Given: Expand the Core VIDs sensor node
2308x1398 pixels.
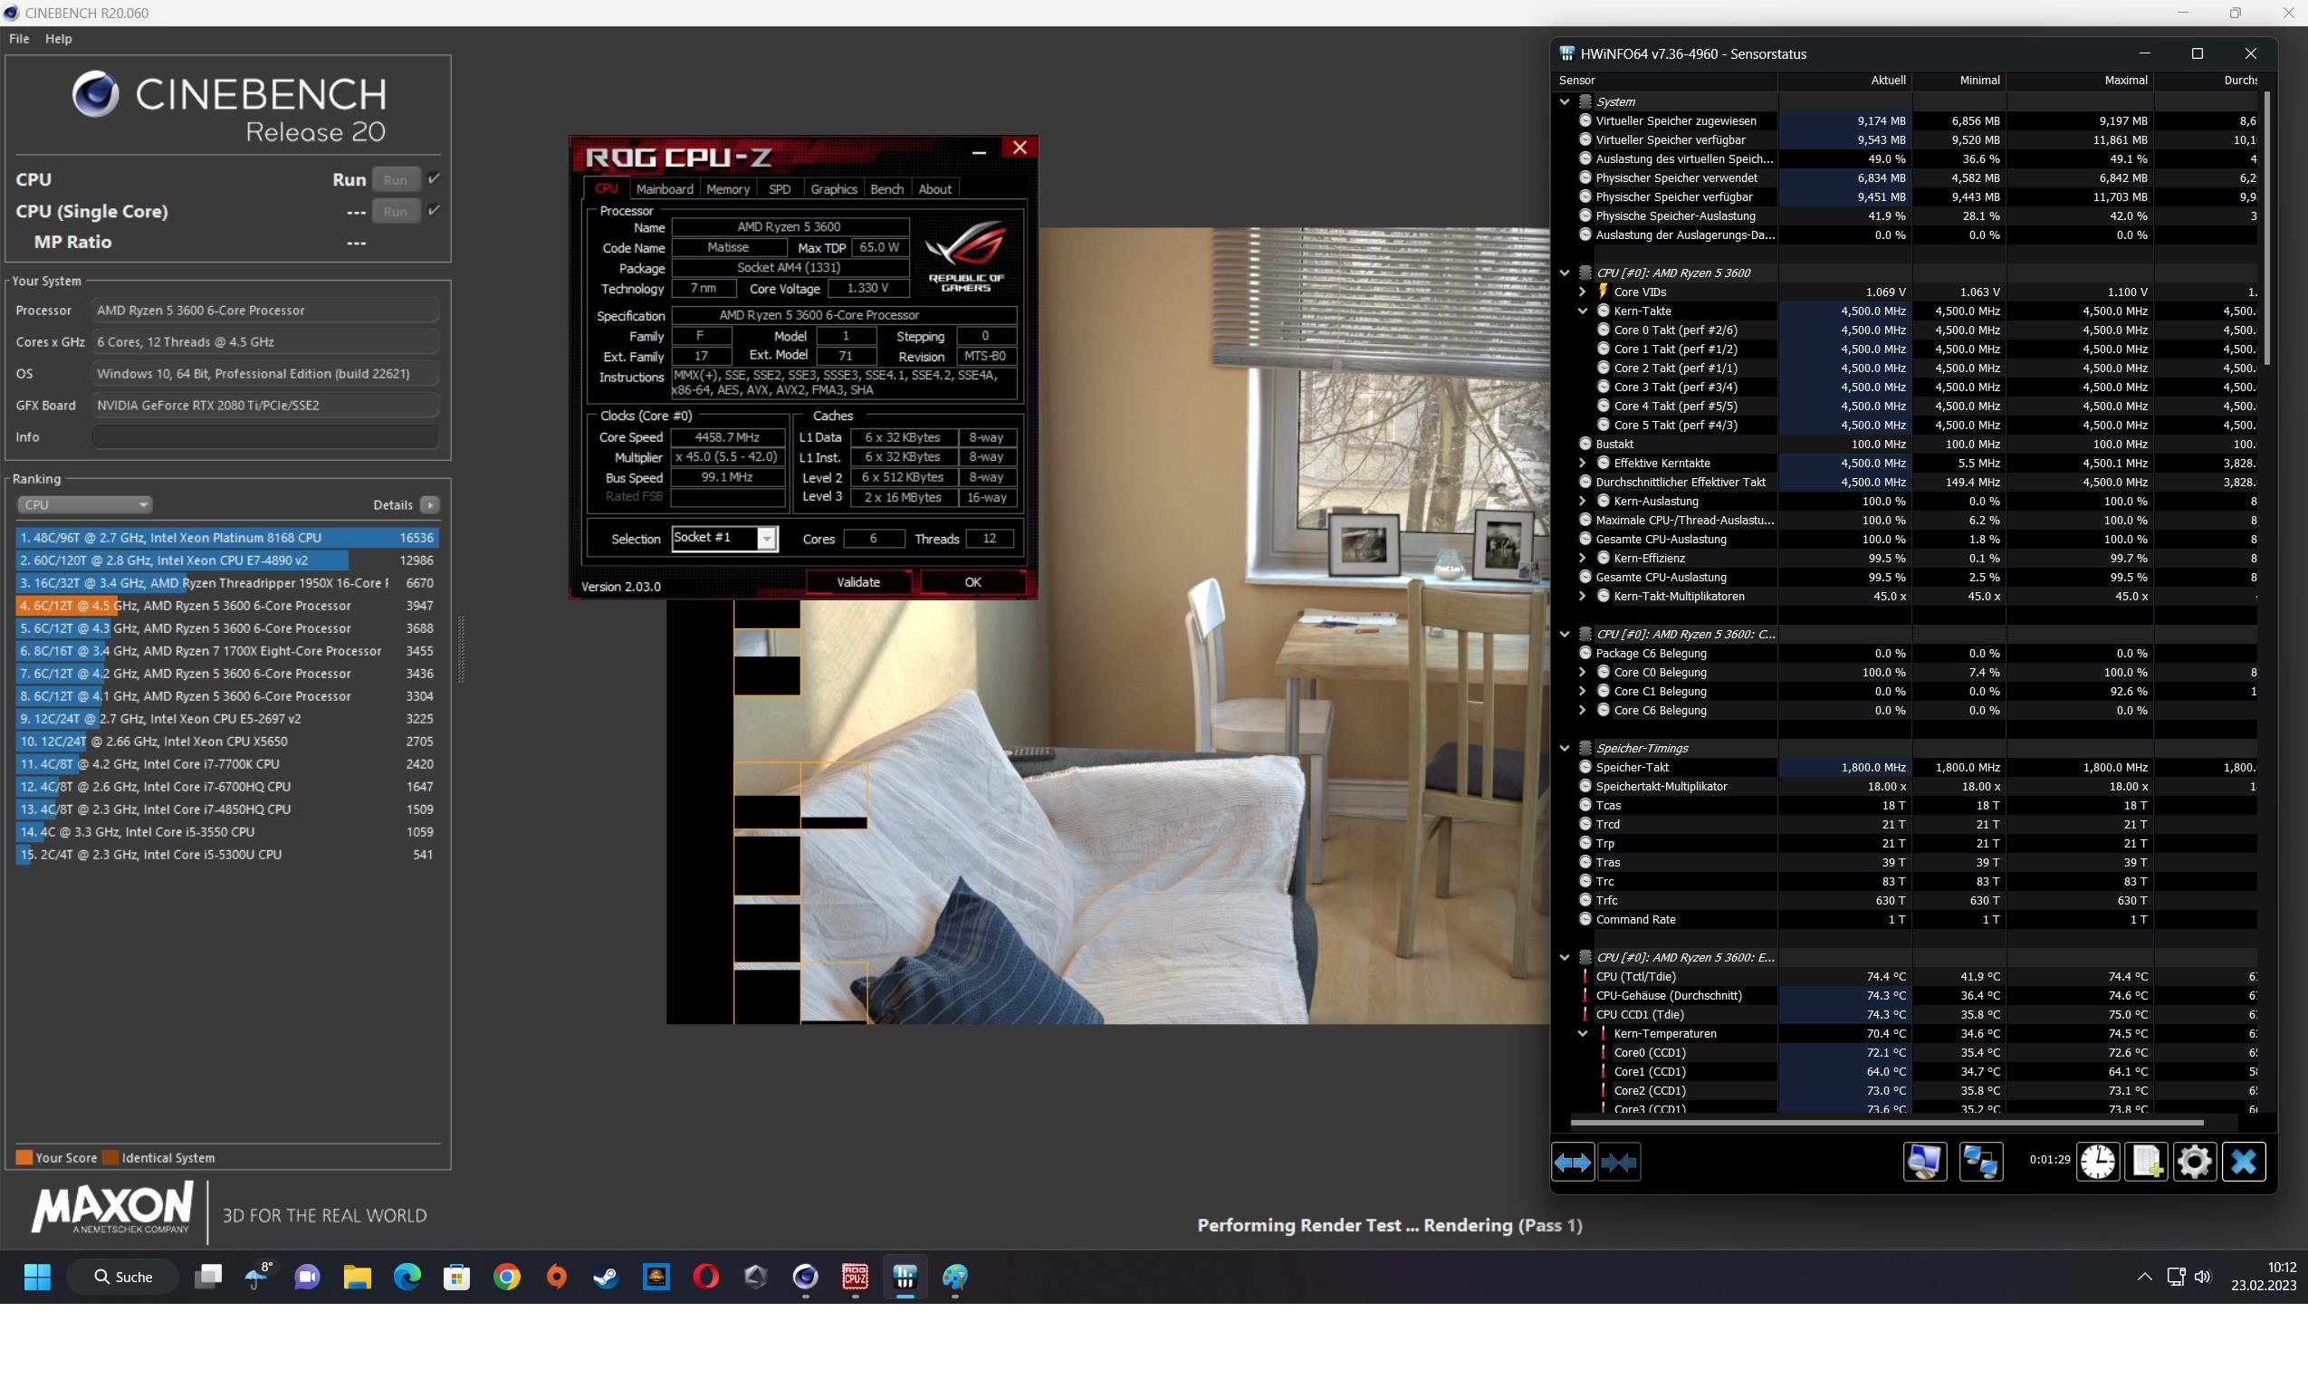Looking at the screenshot, I should [1583, 292].
